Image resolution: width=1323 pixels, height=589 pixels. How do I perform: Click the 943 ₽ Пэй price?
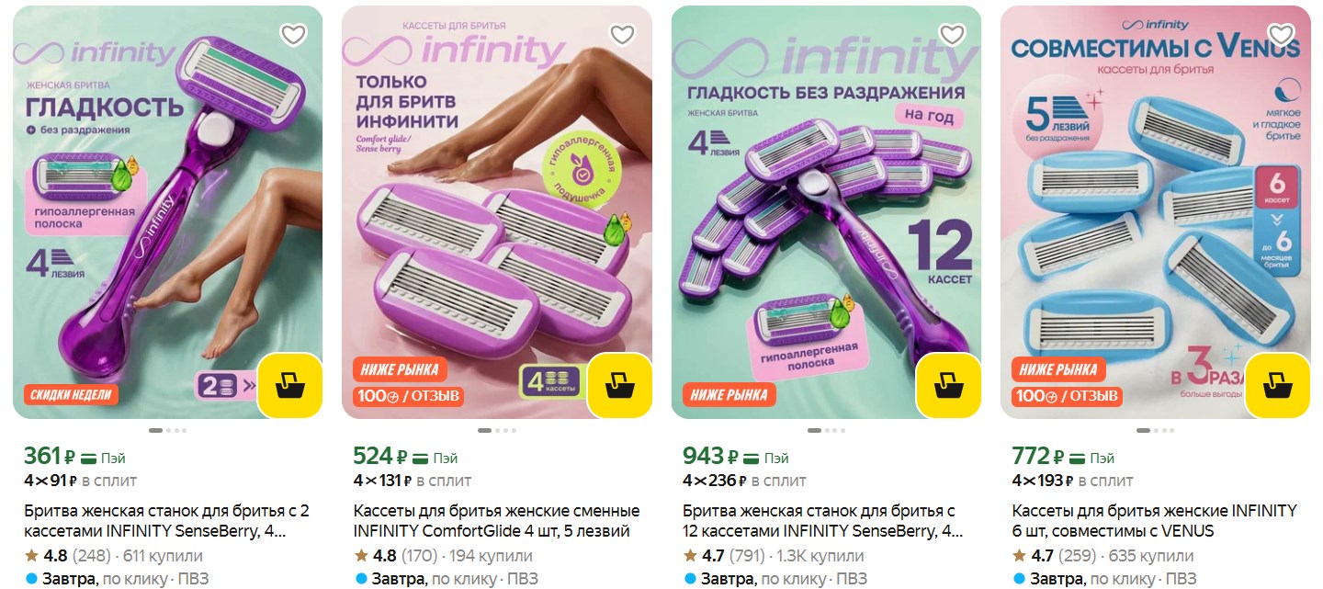735,457
